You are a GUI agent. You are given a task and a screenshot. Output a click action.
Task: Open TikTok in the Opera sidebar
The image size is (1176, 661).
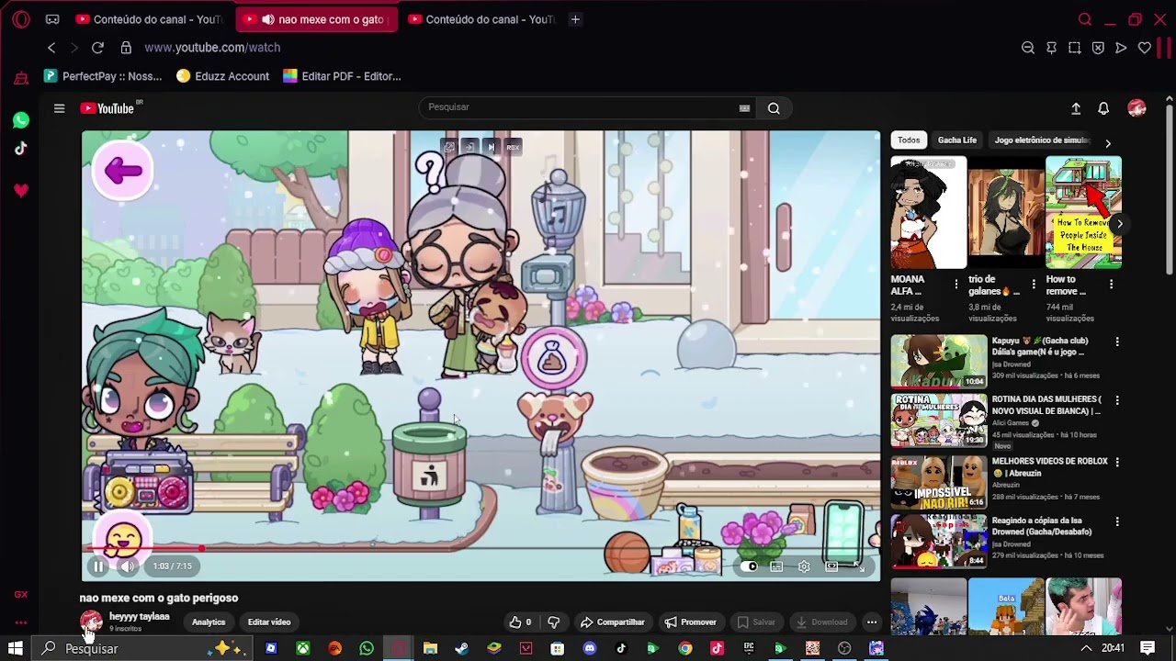pyautogui.click(x=21, y=149)
